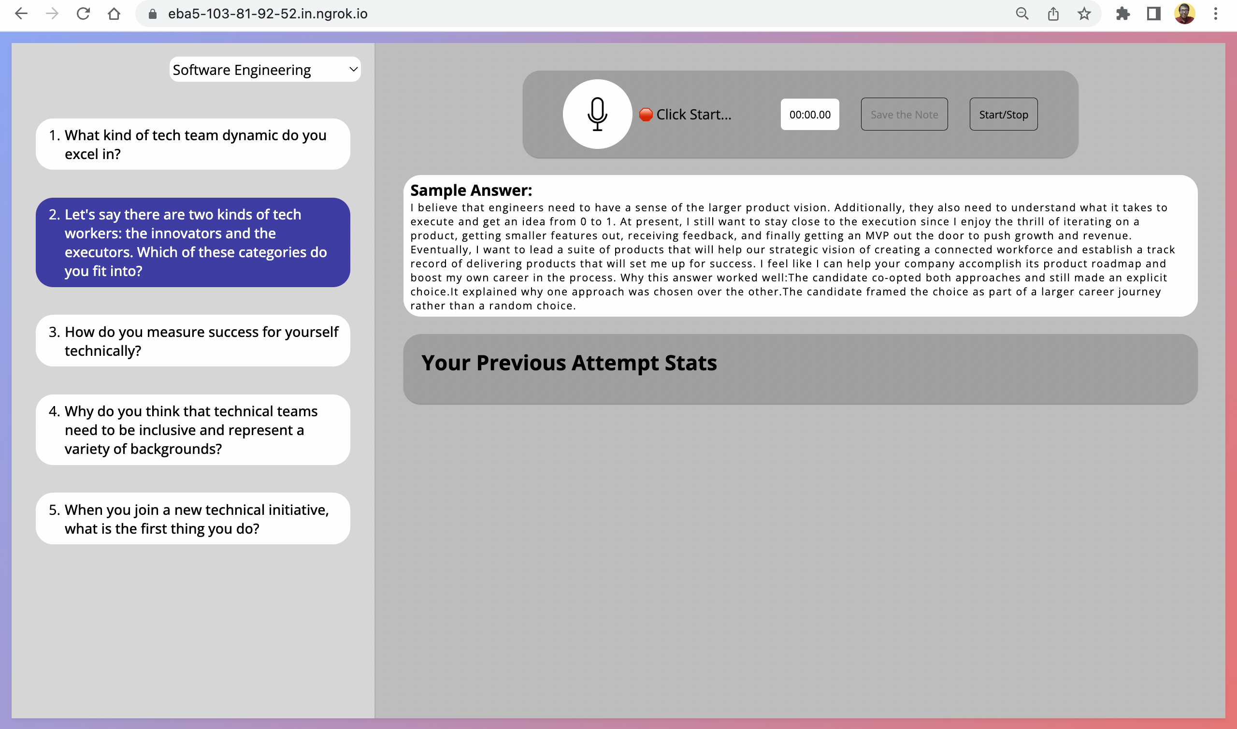Click the 00:00.00 timer display
The height and width of the screenshot is (729, 1237).
pyautogui.click(x=809, y=115)
